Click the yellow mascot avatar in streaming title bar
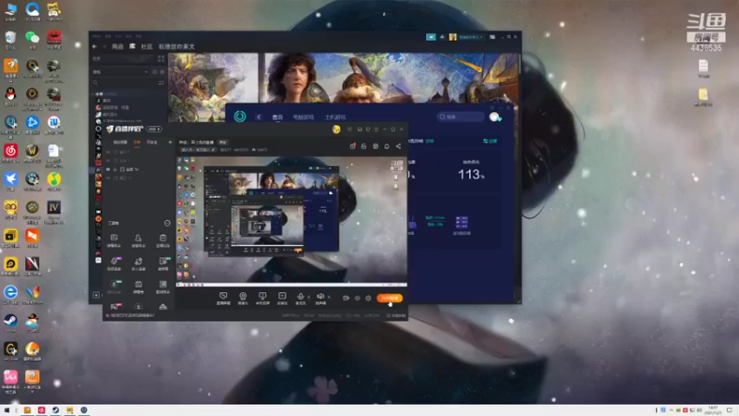This screenshot has height=416, width=739. pyautogui.click(x=336, y=129)
